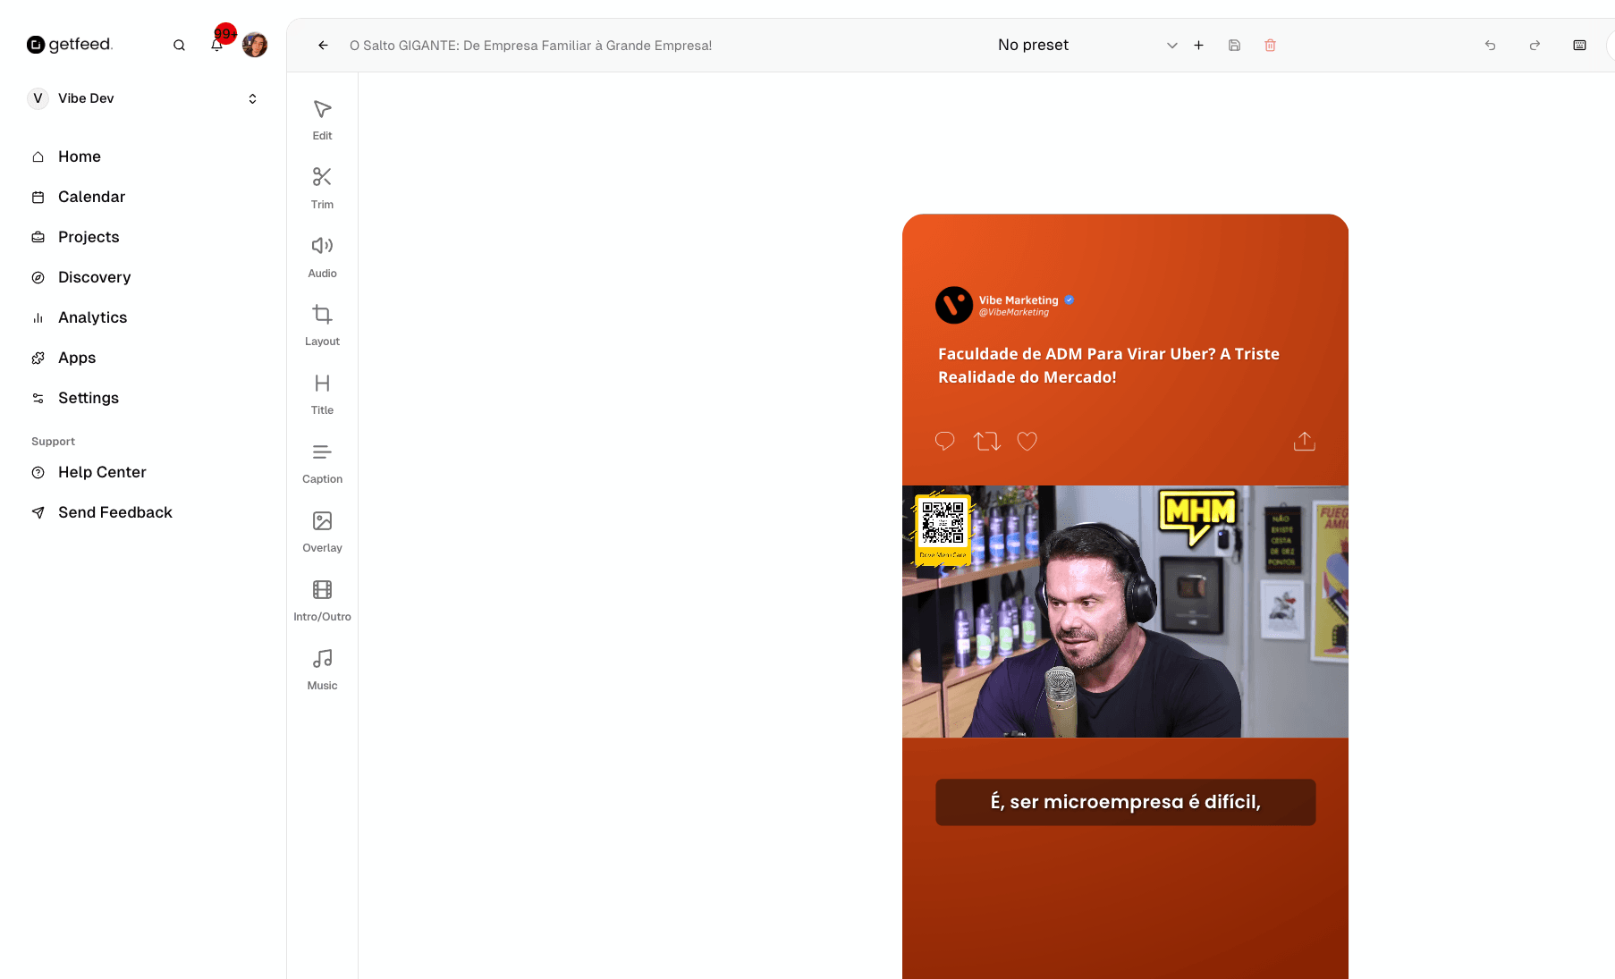Open the Help Center link

point(101,472)
